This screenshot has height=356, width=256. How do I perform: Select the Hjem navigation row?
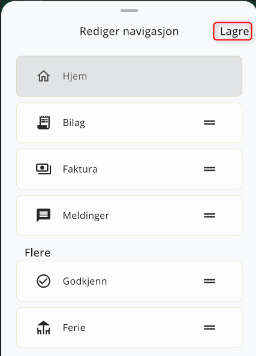coord(129,76)
